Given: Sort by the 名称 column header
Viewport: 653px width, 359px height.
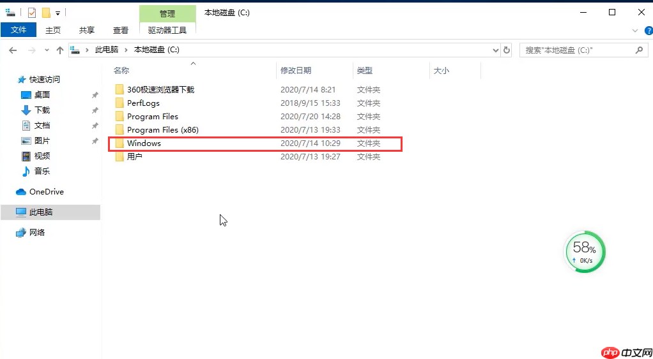Looking at the screenshot, I should [x=121, y=71].
